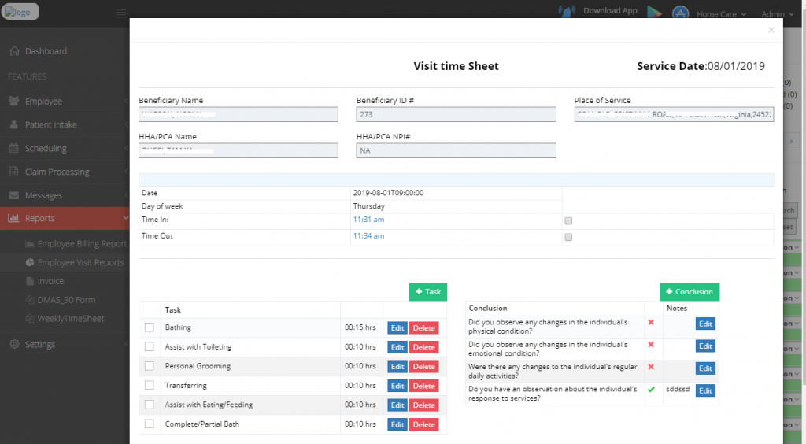Open the DMAS_90 Form report
Image resolution: width=806 pixels, height=444 pixels.
[66, 300]
